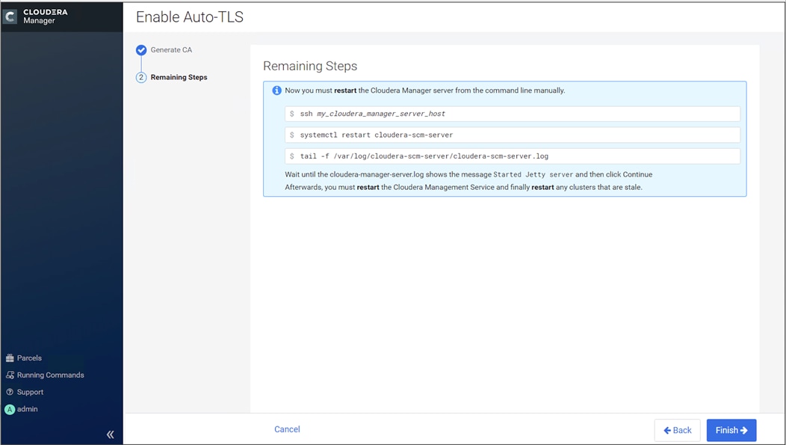
Task: Click the Cloudera Manager logo icon
Action: pos(10,16)
